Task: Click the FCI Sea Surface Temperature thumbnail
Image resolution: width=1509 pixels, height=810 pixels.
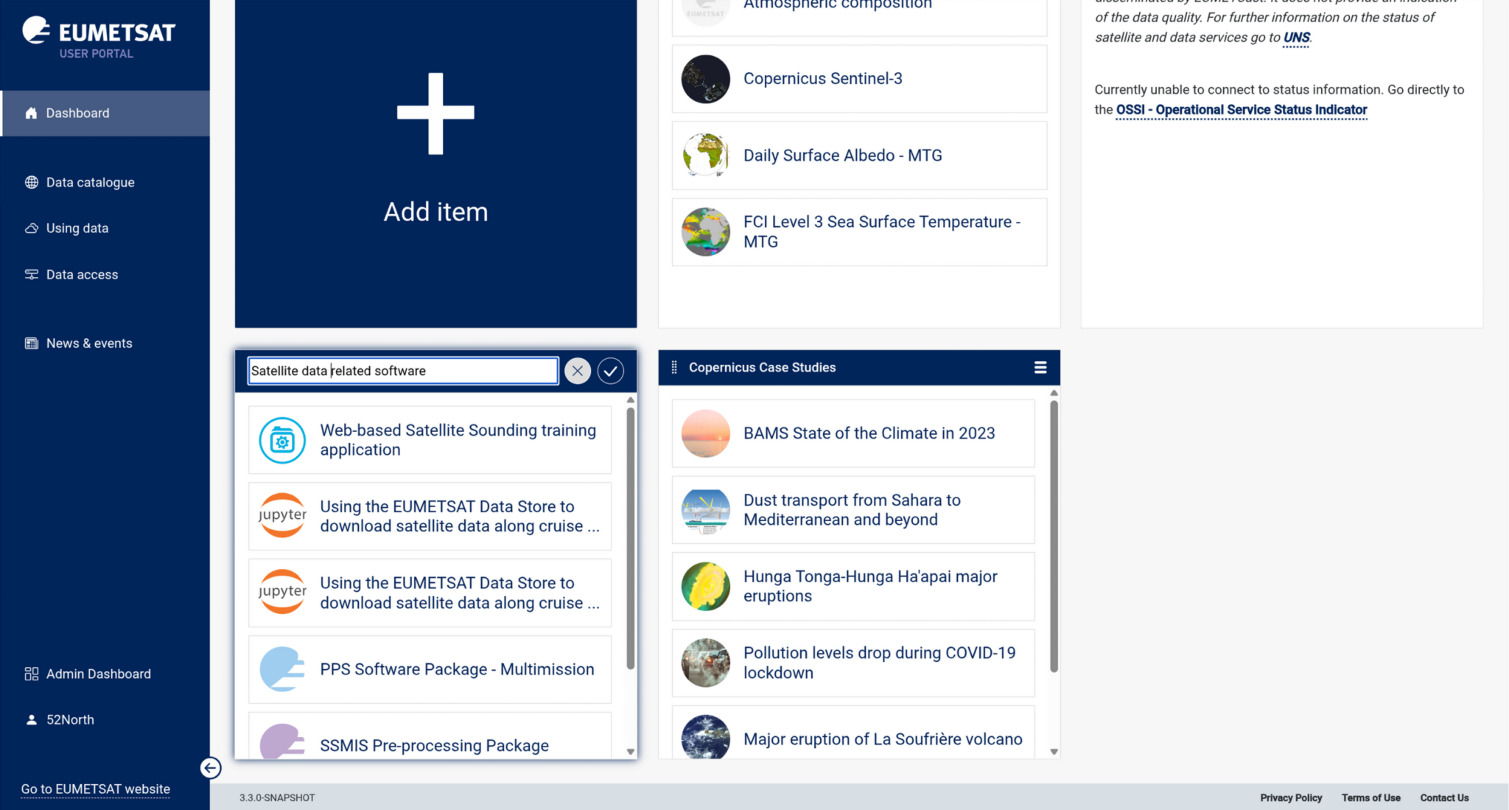Action: 706,232
